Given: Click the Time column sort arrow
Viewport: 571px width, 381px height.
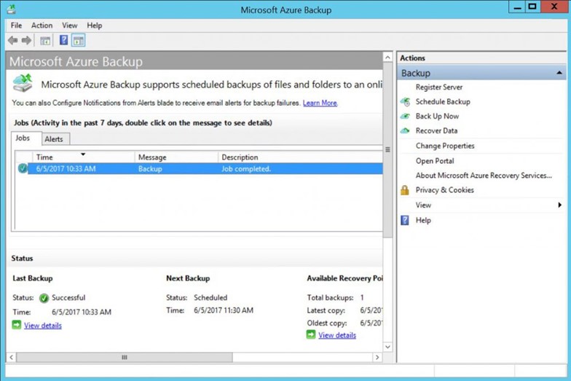Looking at the screenshot, I should coord(83,154).
